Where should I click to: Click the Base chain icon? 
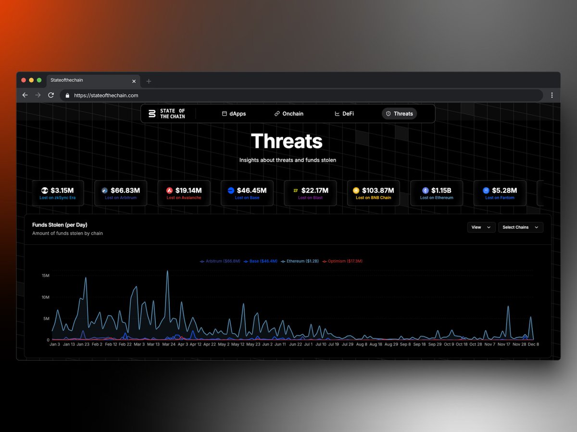pyautogui.click(x=231, y=191)
